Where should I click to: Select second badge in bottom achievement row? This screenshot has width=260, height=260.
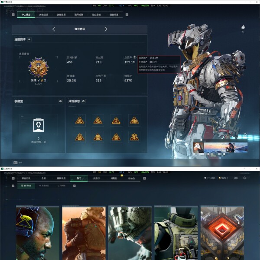coord(98,137)
